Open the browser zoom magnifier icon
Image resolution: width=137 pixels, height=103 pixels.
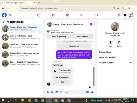tap(118, 9)
